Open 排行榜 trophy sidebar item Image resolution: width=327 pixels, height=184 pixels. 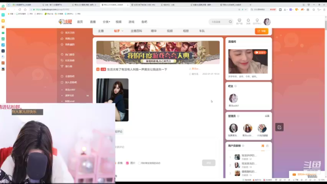[x=67, y=66]
